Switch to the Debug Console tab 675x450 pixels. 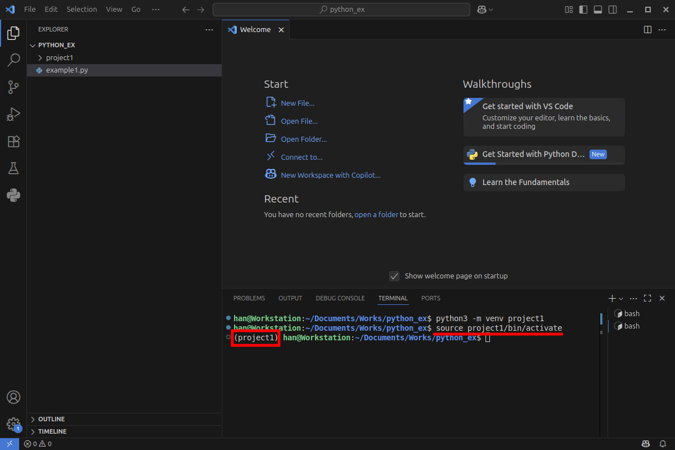click(x=340, y=298)
